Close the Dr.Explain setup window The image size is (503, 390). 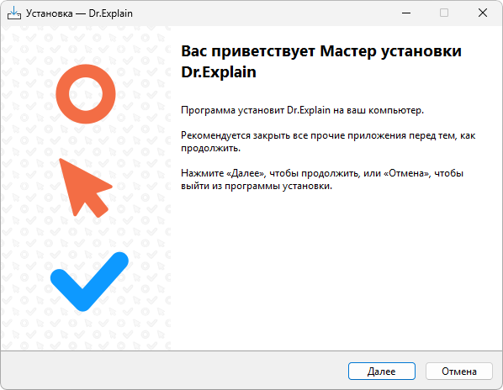coord(483,13)
